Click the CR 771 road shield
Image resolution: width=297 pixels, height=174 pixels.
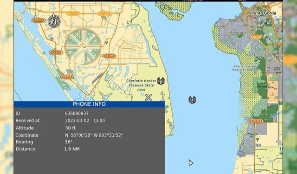pyautogui.click(x=109, y=56)
